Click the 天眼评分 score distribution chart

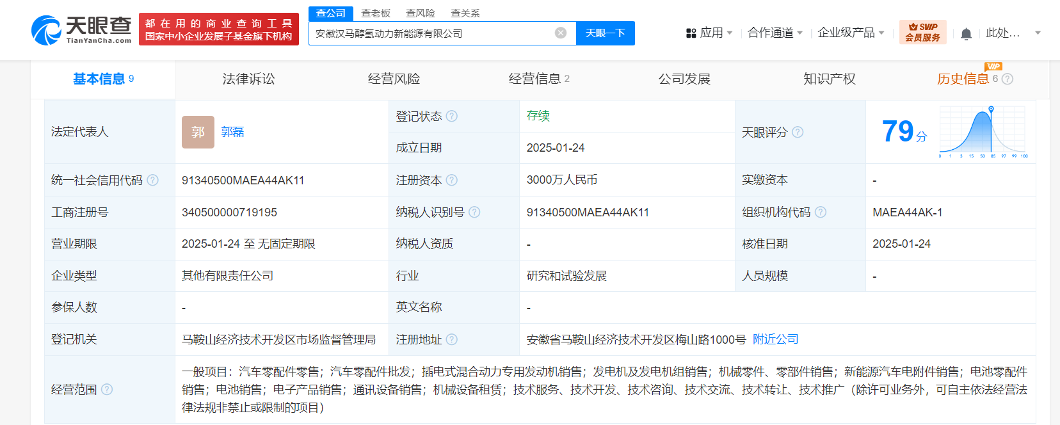[x=983, y=132]
